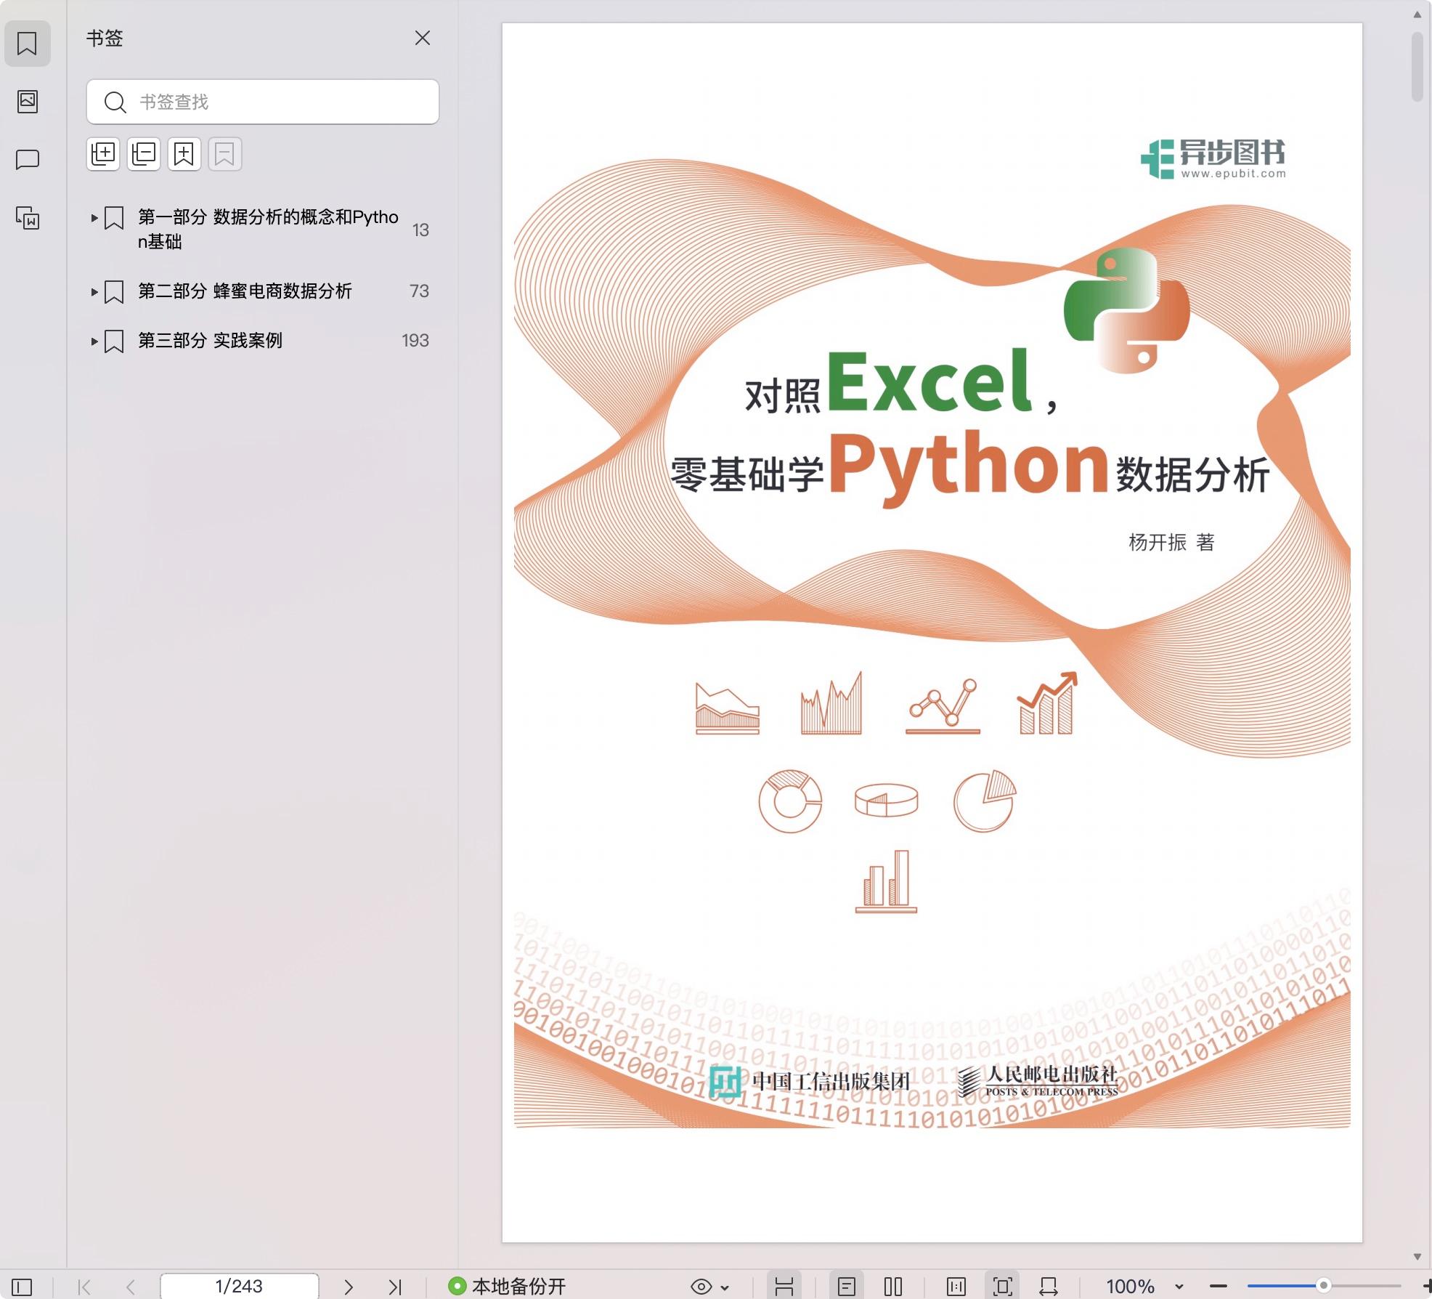Click the vertical scrollbar thumb
The width and height of the screenshot is (1432, 1299).
tap(1417, 66)
